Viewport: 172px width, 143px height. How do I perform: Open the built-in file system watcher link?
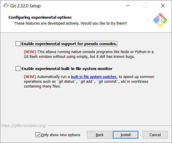[x=94, y=77]
